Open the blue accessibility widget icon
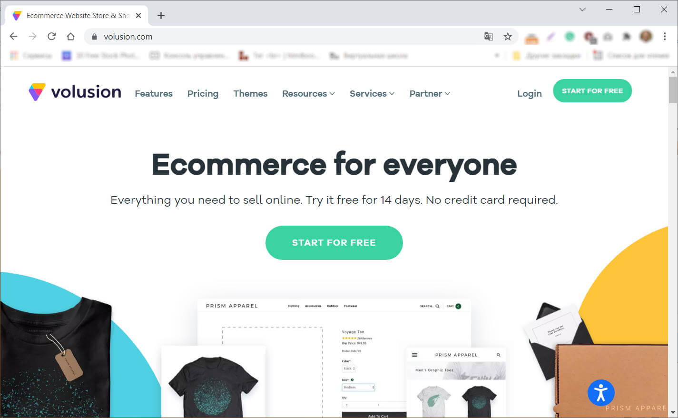The width and height of the screenshot is (678, 418). (x=601, y=393)
